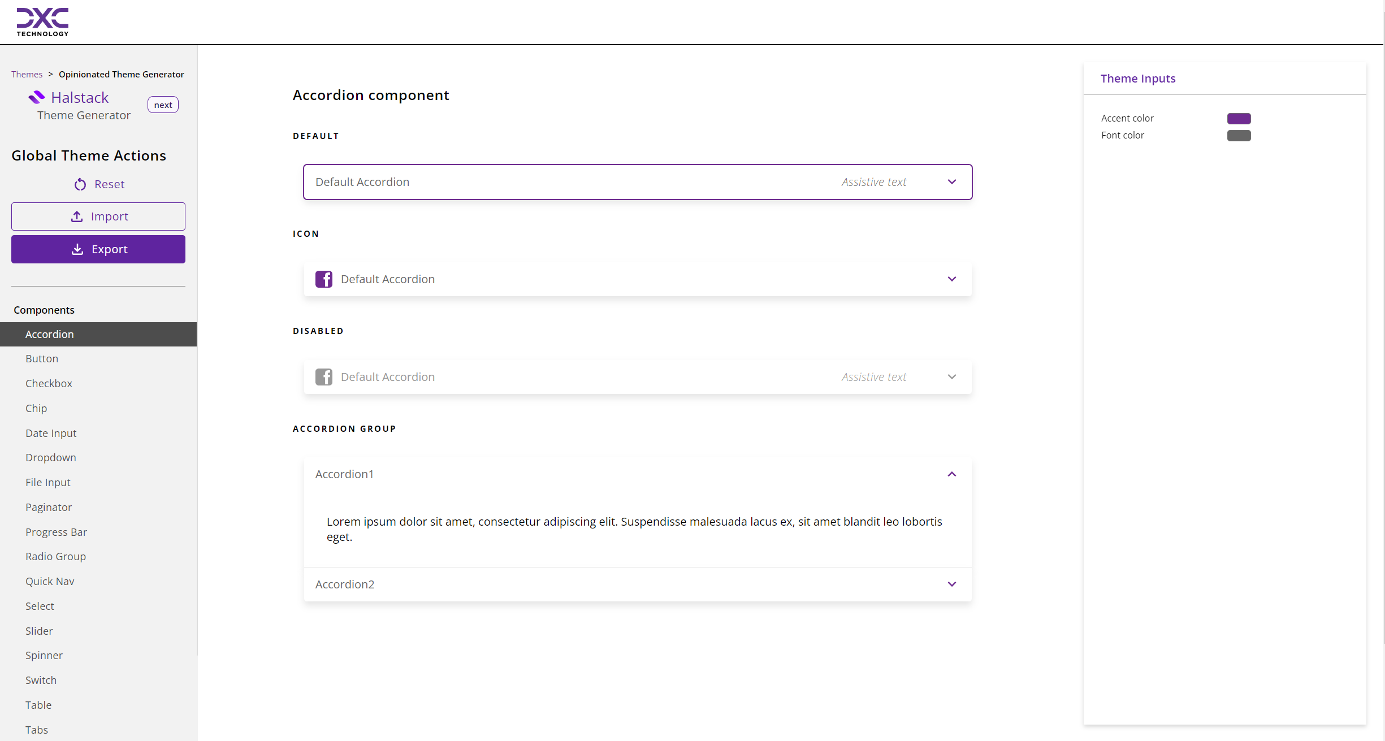
Task: Open the Themes breadcrumb link
Action: 27,74
